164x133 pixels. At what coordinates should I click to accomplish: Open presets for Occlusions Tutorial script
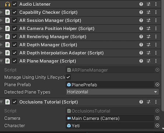tap(149, 102)
